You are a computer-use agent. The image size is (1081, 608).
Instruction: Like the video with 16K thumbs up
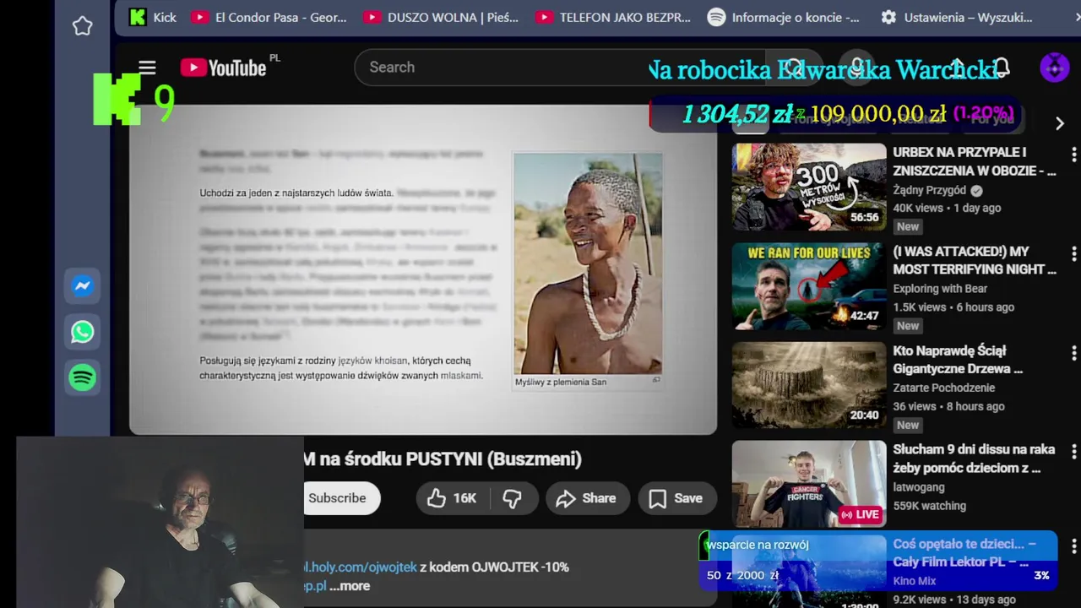tap(452, 498)
